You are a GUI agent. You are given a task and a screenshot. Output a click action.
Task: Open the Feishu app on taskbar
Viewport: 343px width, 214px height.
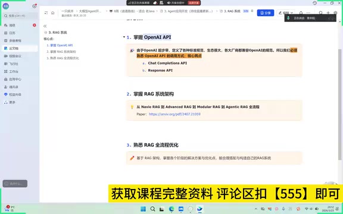pyautogui.click(x=199, y=209)
